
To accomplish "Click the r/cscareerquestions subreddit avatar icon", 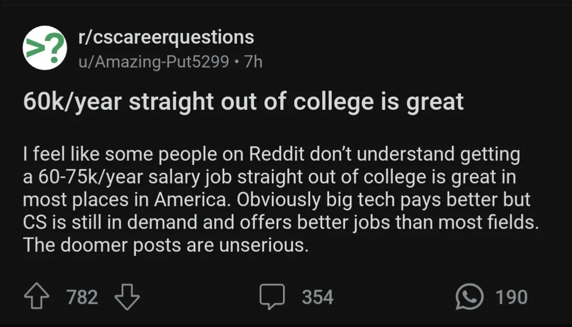I will click(x=45, y=48).
